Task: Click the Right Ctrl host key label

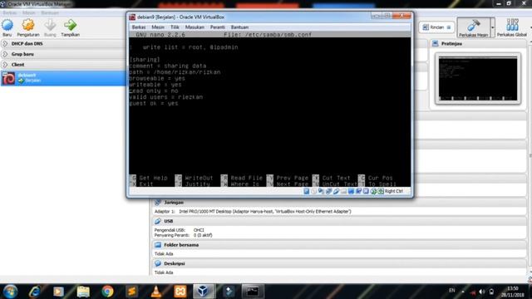Action: pyautogui.click(x=394, y=191)
